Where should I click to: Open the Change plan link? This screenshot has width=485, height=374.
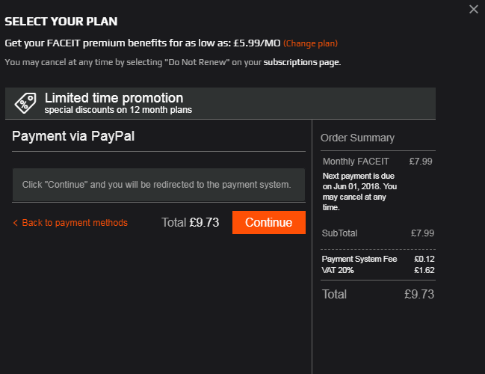coord(310,43)
